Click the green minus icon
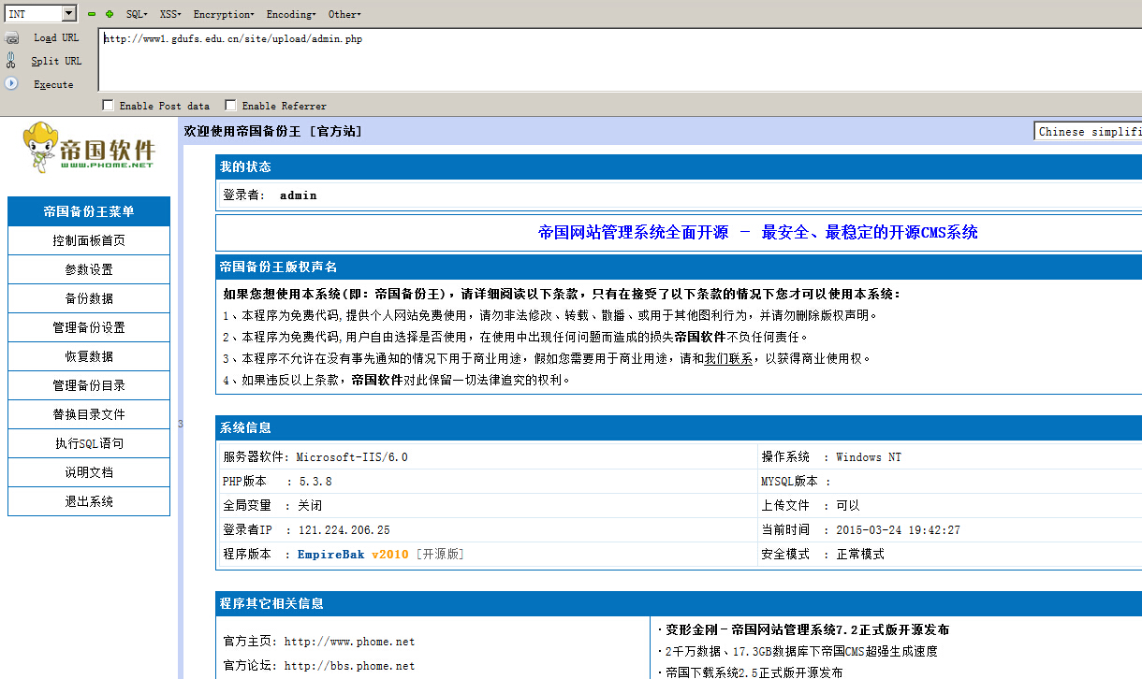Screen dimensions: 1142x679 92,14
